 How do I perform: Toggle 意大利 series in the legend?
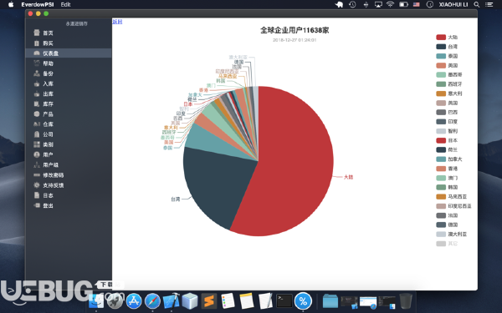pos(449,93)
